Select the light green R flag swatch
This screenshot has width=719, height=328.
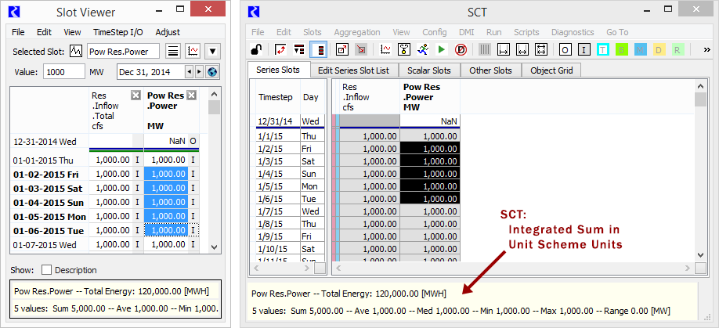click(677, 49)
